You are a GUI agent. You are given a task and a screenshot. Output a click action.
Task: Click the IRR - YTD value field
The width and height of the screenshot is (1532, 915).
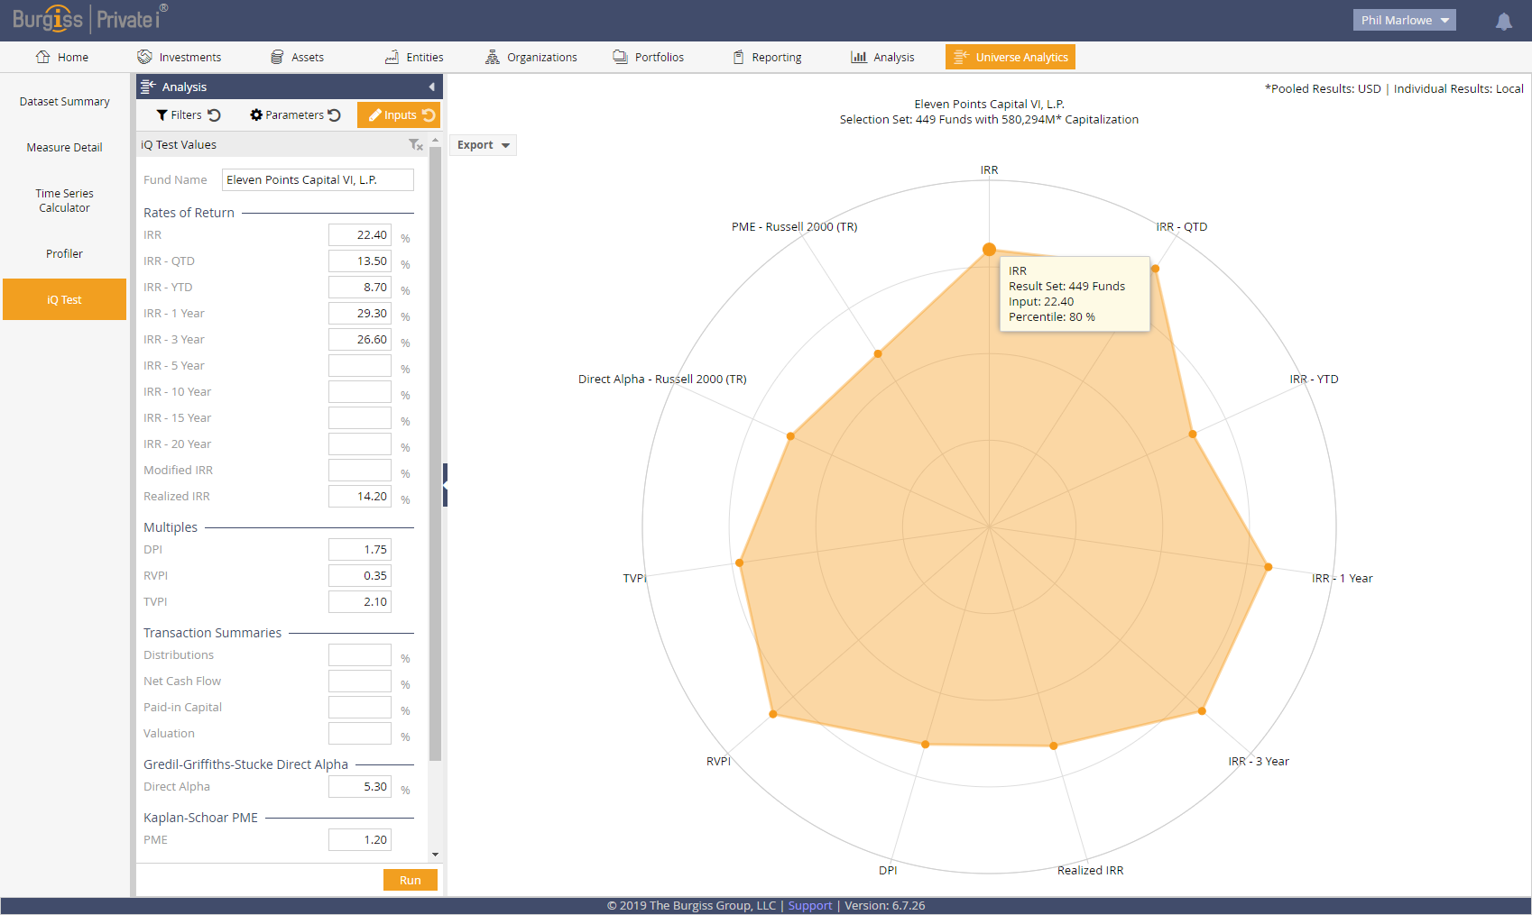(x=360, y=288)
